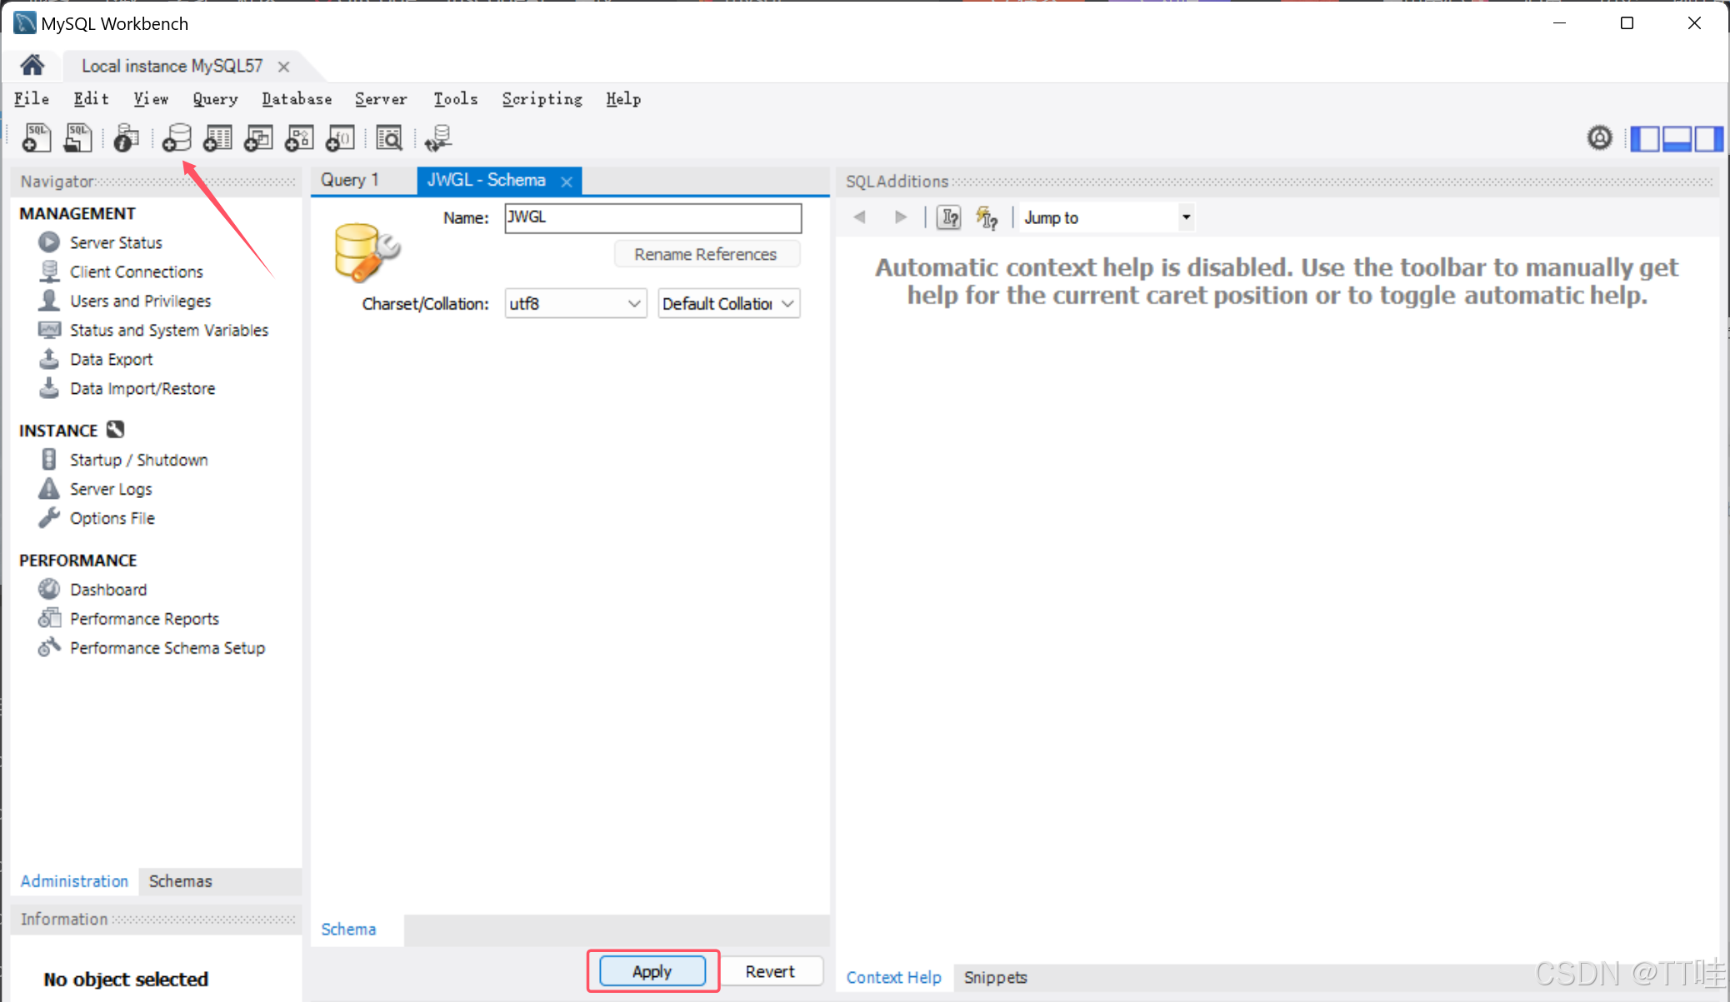Open the Database menu
The height and width of the screenshot is (1002, 1730).
297,99
